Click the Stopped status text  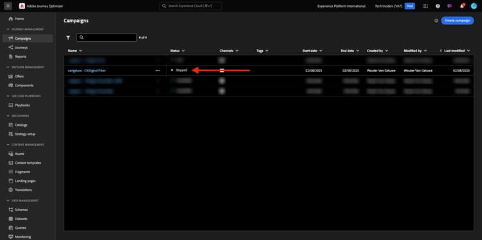181,70
